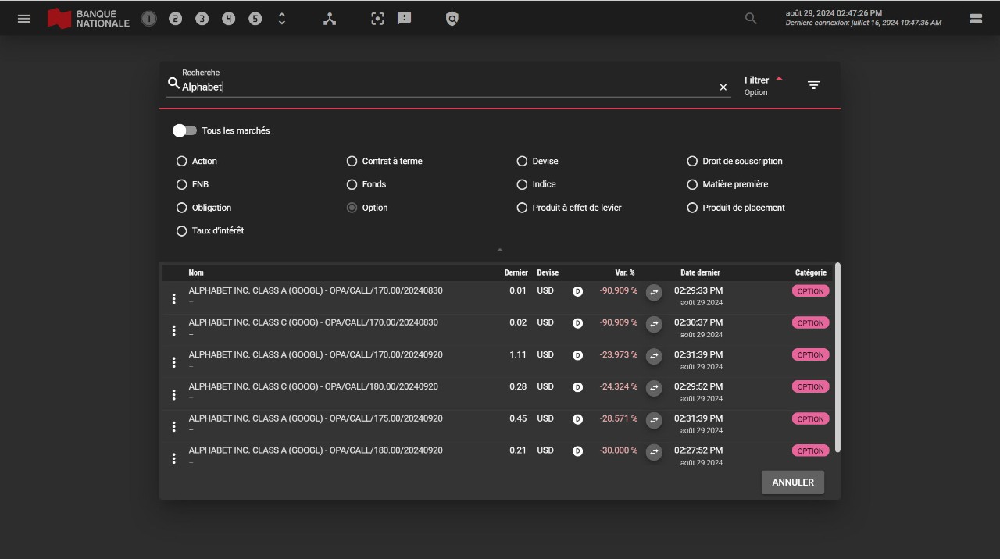Open the security shield search icon
This screenshot has width=1000, height=559.
pos(452,19)
